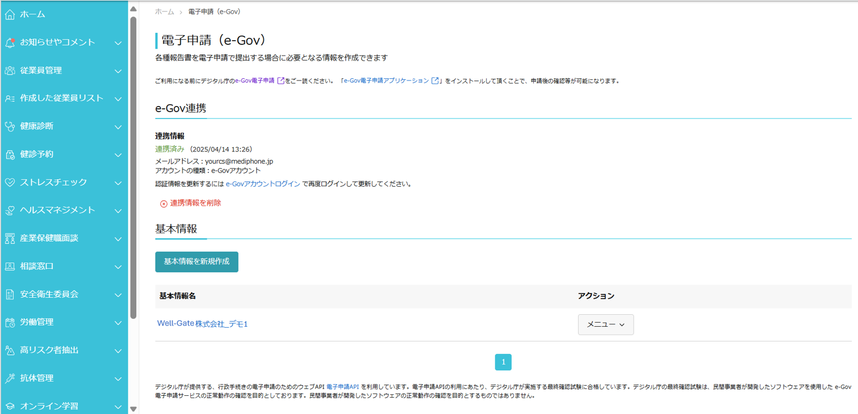Viewport: 858px width, 414px height.
Task: Expand 抗体管理 chevron
Action: (118, 379)
